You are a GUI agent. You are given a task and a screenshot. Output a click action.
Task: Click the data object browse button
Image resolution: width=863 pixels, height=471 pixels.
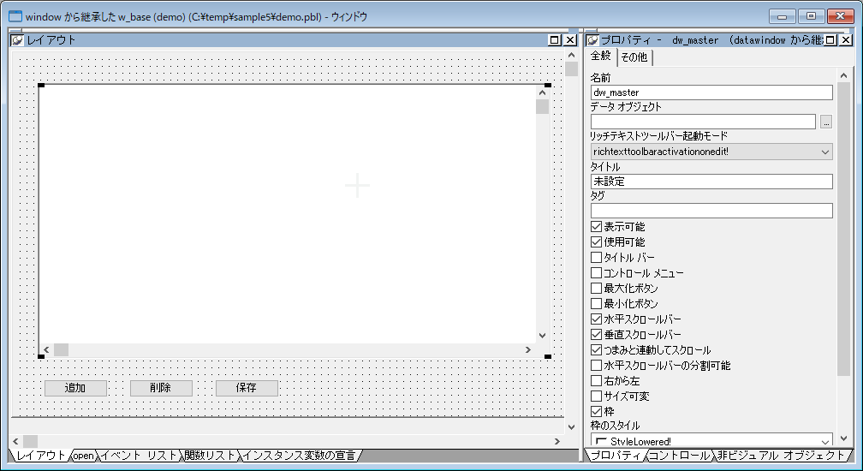pos(825,122)
